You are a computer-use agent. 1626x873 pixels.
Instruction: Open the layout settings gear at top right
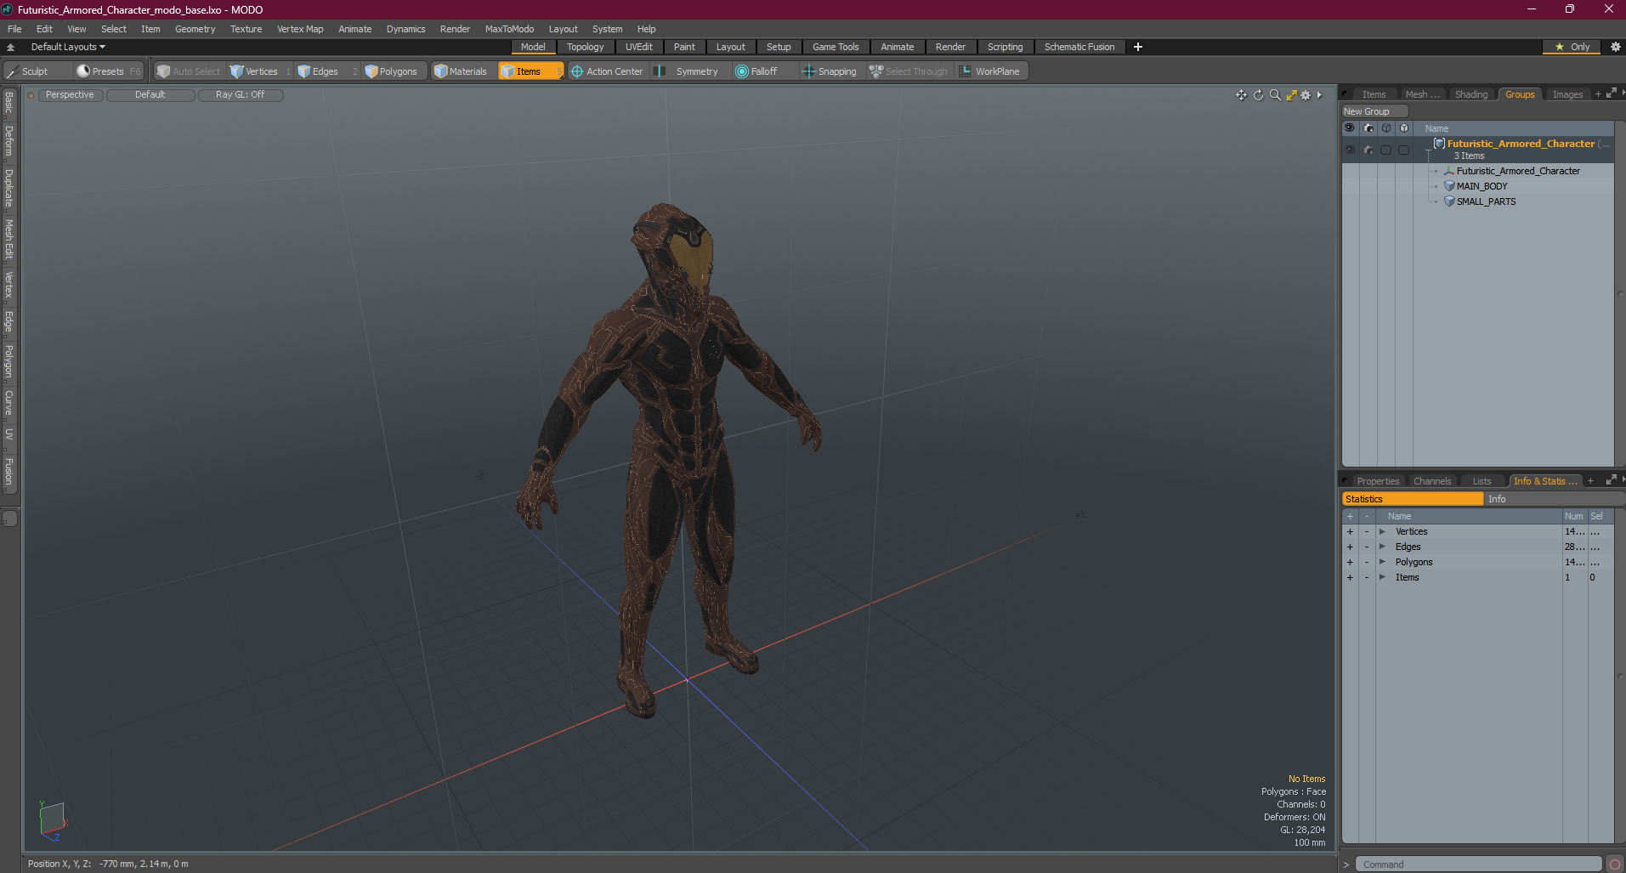(1615, 47)
